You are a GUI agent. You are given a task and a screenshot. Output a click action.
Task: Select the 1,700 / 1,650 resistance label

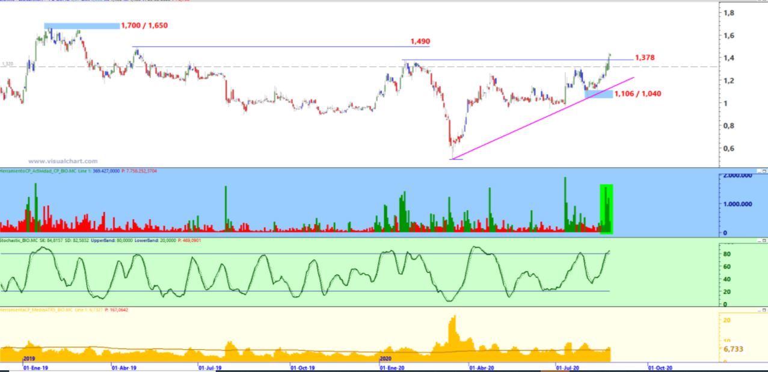click(x=144, y=26)
